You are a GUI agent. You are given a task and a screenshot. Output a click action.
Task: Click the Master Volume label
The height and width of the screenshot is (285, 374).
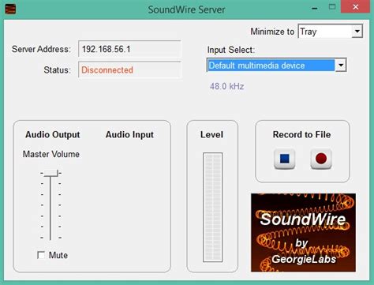pyautogui.click(x=51, y=154)
